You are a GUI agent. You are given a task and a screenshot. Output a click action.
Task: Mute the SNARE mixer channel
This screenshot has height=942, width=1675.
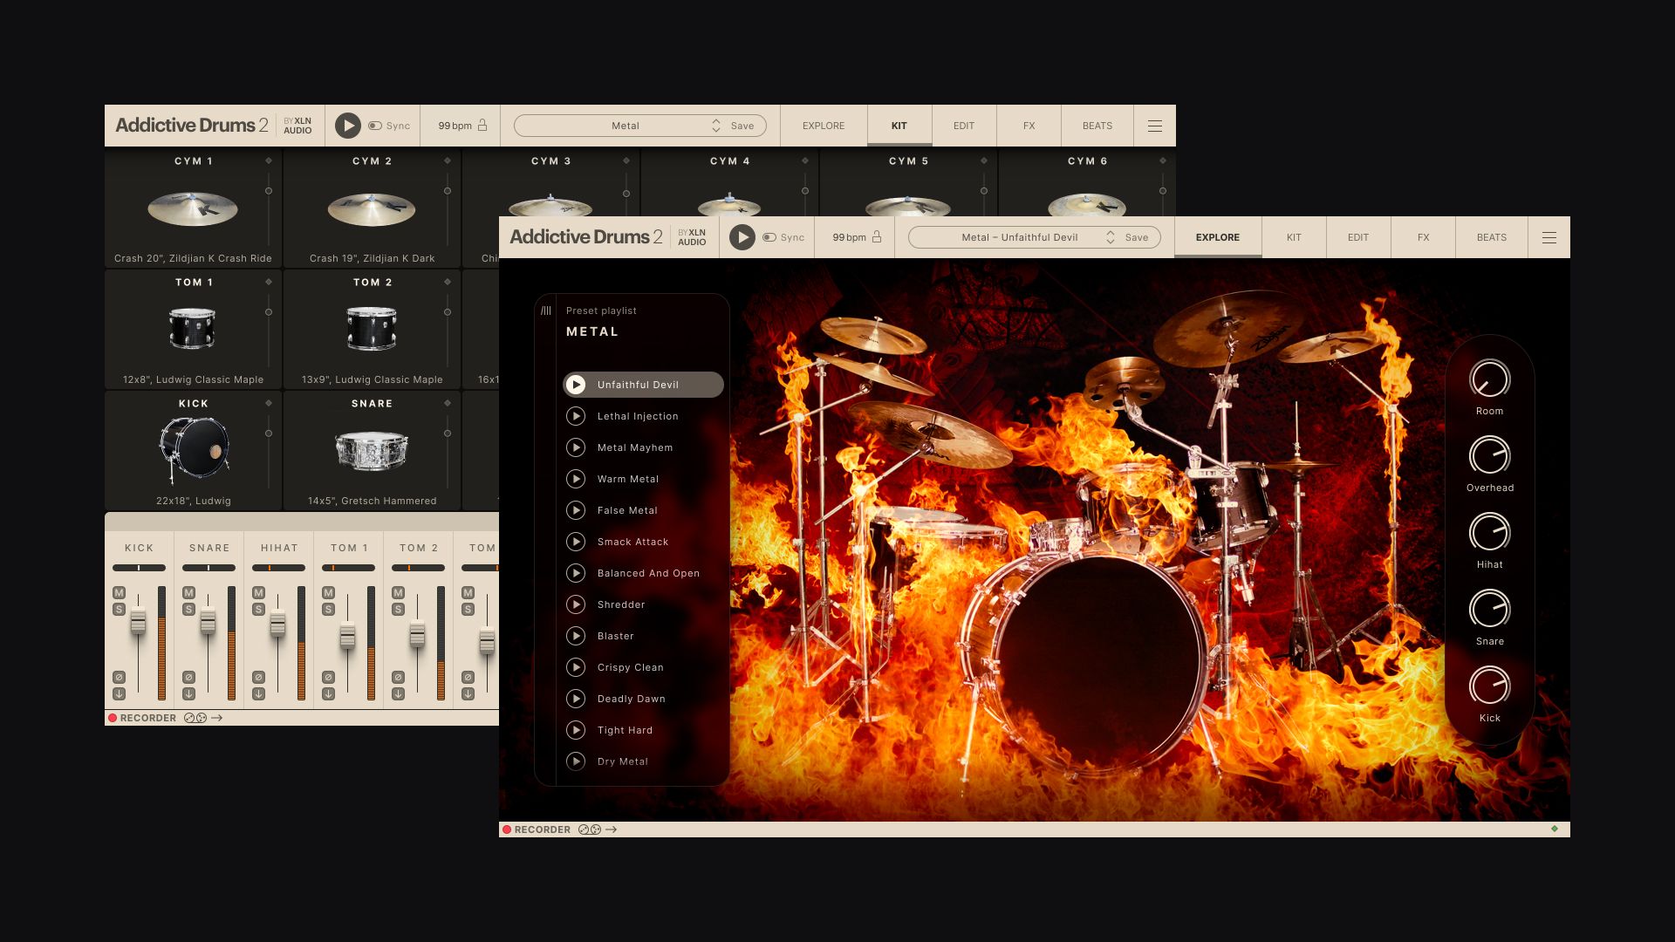188,593
